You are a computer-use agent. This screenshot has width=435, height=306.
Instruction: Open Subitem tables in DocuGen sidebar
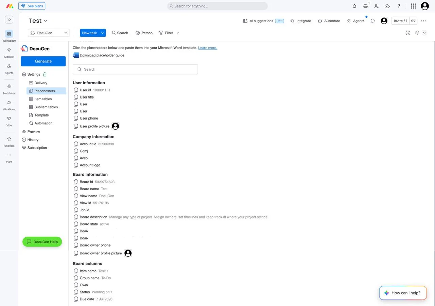tap(46, 107)
